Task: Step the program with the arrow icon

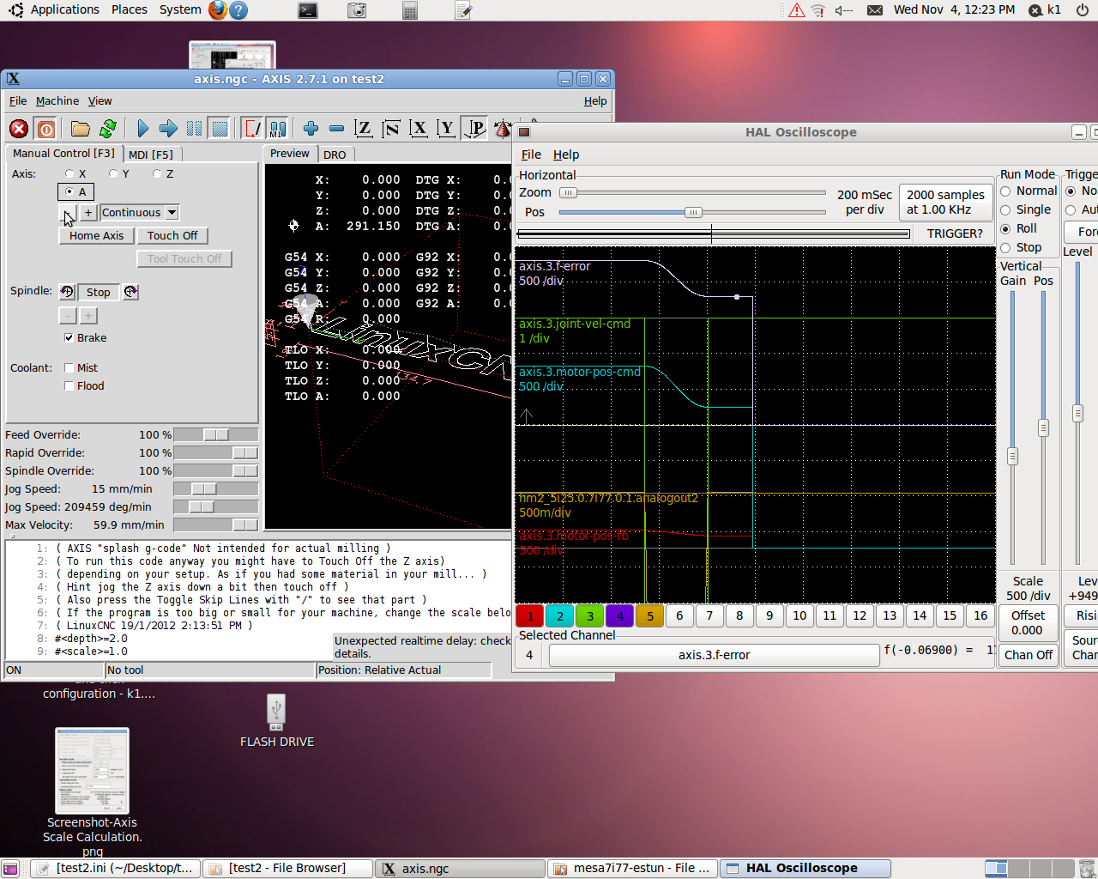Action: coord(168,129)
